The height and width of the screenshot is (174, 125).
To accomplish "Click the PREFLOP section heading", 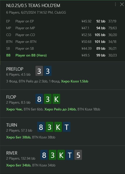I will click(x=15, y=69).
